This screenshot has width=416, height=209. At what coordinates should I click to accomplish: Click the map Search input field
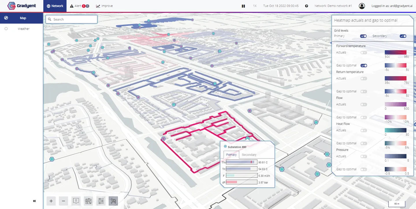tap(72, 19)
